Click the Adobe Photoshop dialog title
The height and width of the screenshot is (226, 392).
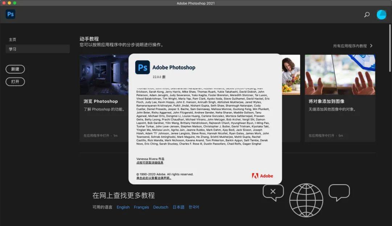[174, 67]
